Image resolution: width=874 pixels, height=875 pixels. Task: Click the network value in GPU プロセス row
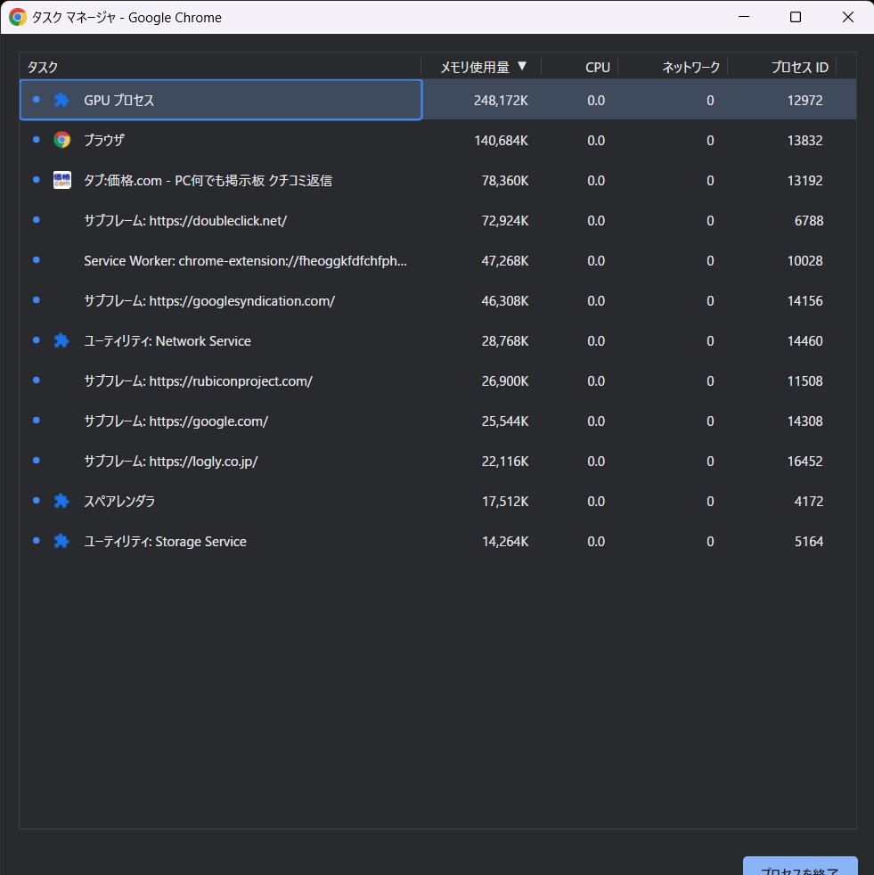[710, 101]
